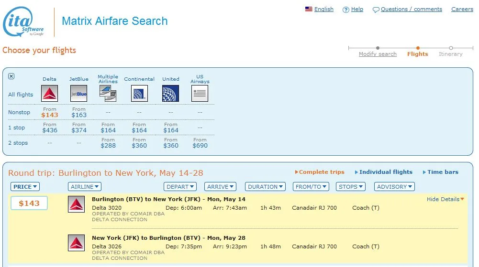Go back to Modify search
The height and width of the screenshot is (267, 479).
coord(378,54)
